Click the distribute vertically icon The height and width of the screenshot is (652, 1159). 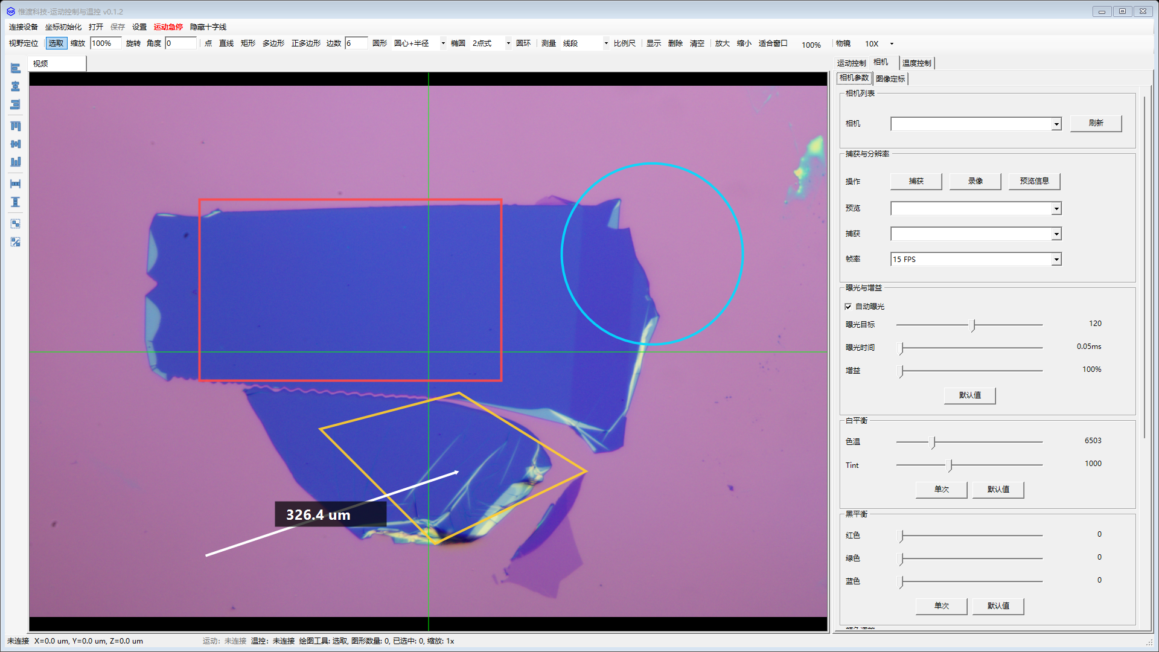[16, 202]
